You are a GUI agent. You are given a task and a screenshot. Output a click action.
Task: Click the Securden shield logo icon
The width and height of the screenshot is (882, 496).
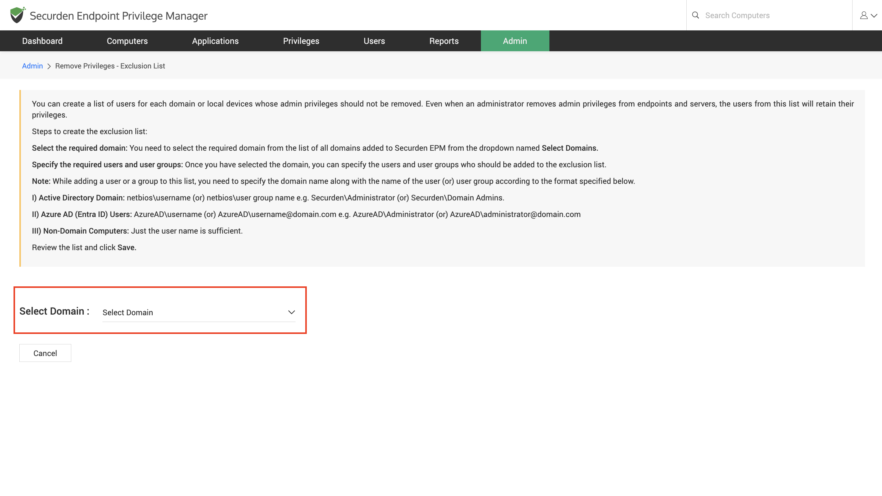click(18, 15)
